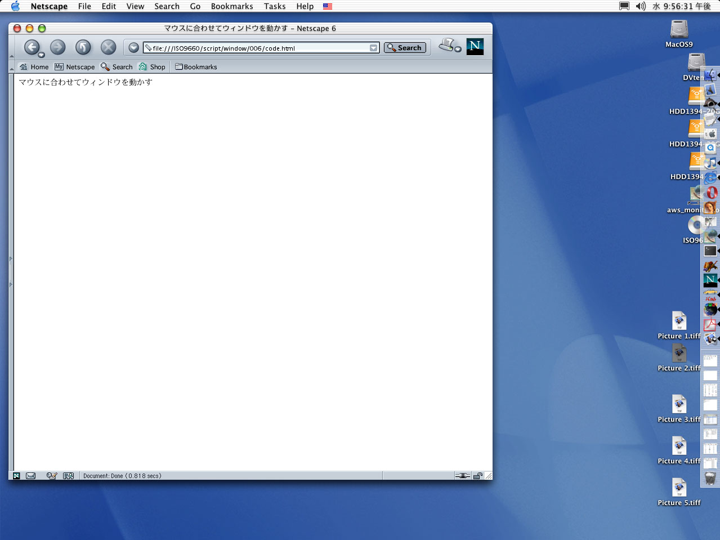Click Netscape icon in the Dock
This screenshot has height=540, width=720.
pos(710,280)
